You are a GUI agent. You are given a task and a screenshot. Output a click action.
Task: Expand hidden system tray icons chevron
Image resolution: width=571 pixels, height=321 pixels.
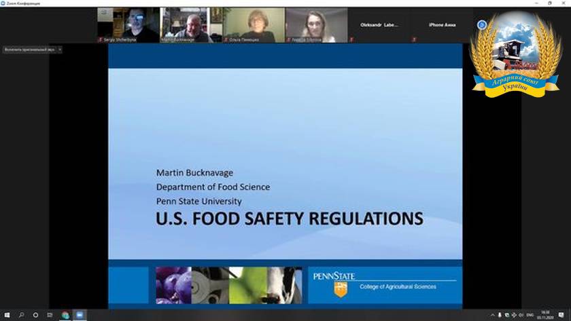492,315
